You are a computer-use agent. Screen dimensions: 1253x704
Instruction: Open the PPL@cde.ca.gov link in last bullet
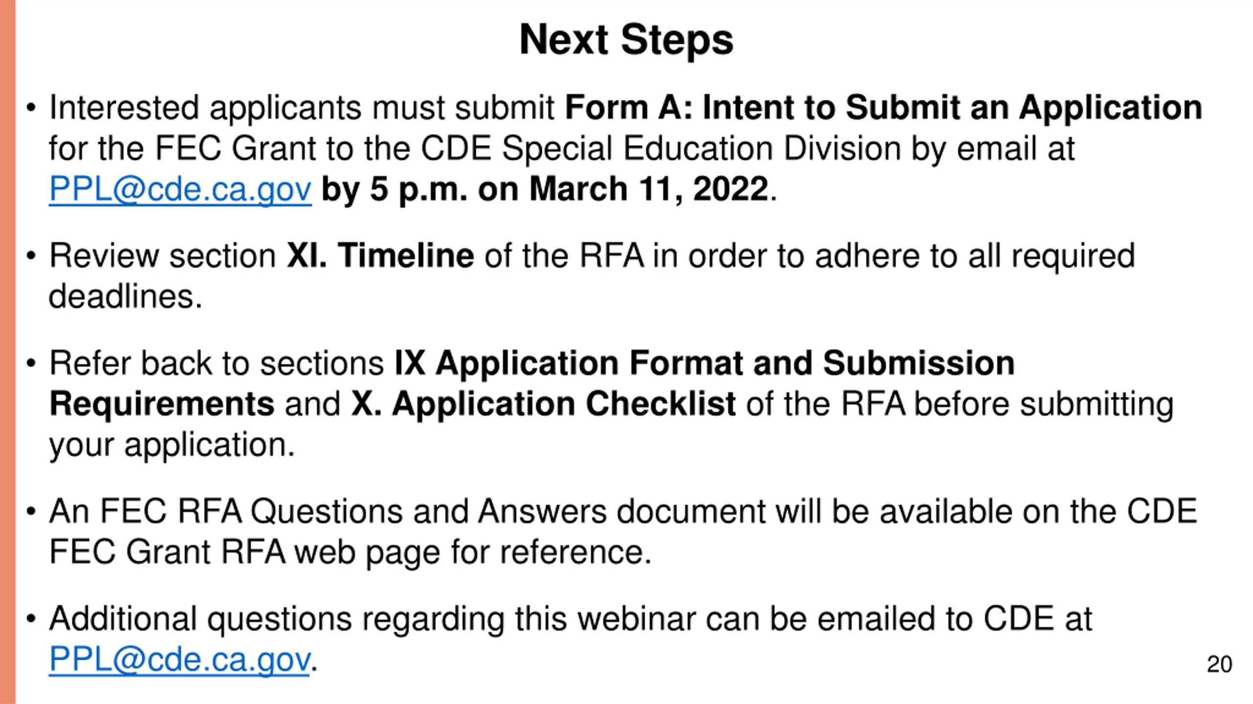[179, 660]
